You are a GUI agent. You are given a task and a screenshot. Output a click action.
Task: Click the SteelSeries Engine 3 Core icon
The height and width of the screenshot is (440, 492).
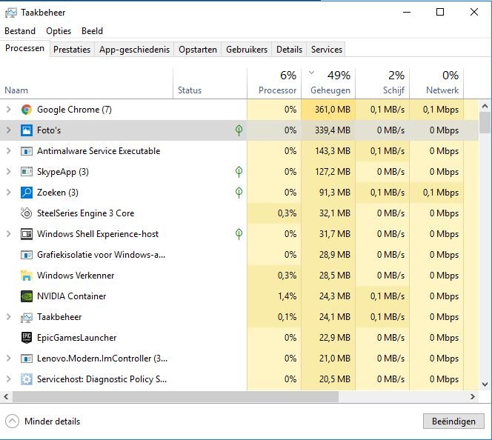click(x=27, y=213)
